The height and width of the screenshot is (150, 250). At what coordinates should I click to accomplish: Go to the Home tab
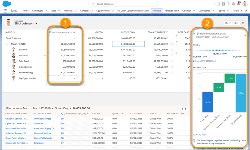click(25, 11)
